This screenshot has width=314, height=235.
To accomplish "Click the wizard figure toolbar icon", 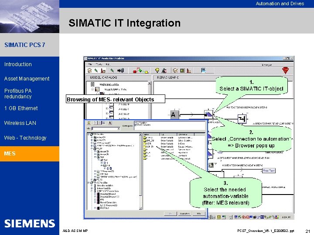I will tap(164, 70).
